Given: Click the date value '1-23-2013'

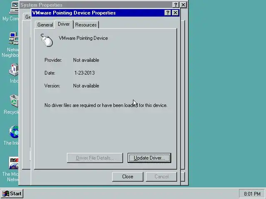Looking at the screenshot, I should point(84,73).
